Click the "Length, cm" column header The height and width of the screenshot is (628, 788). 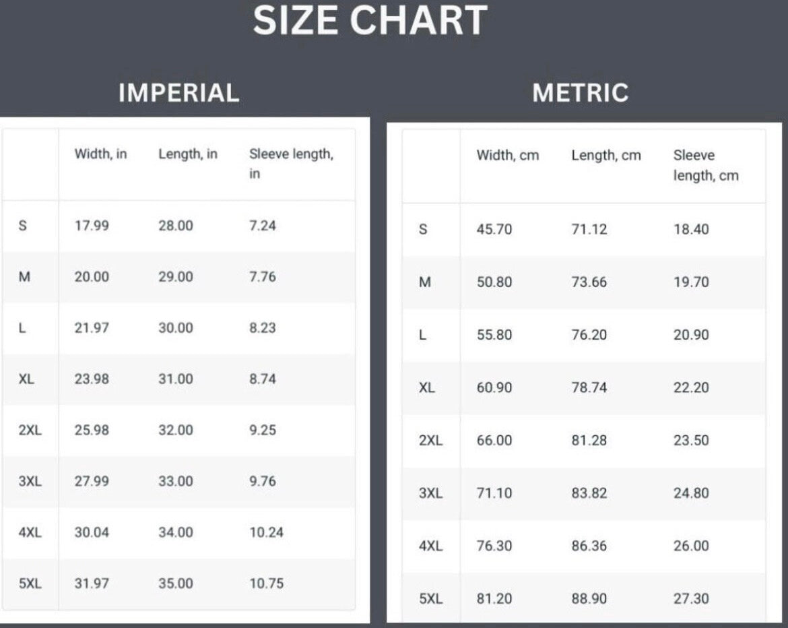pyautogui.click(x=606, y=155)
